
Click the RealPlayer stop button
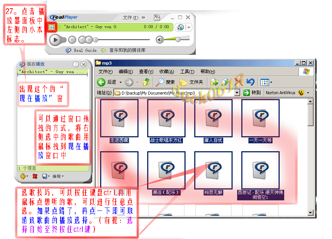pyautogui.click(x=72, y=39)
